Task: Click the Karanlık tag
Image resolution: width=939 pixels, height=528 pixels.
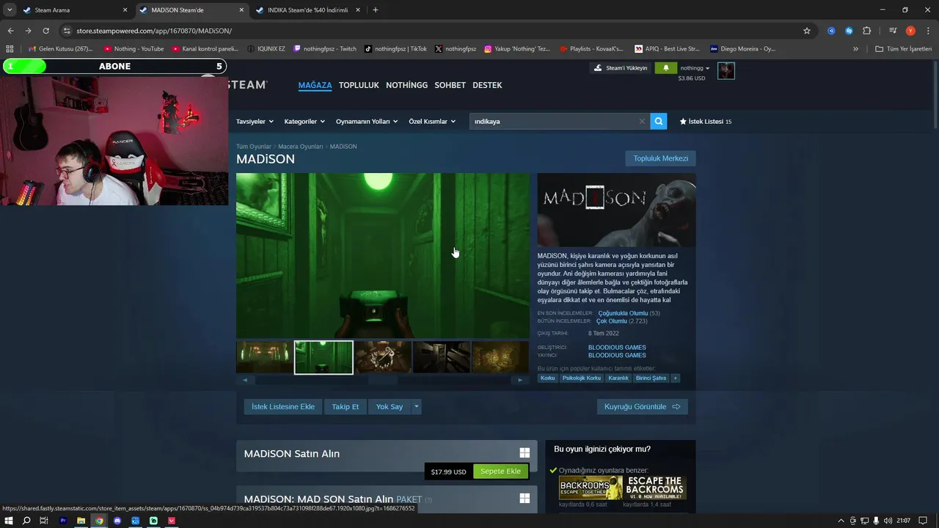Action: click(618, 378)
